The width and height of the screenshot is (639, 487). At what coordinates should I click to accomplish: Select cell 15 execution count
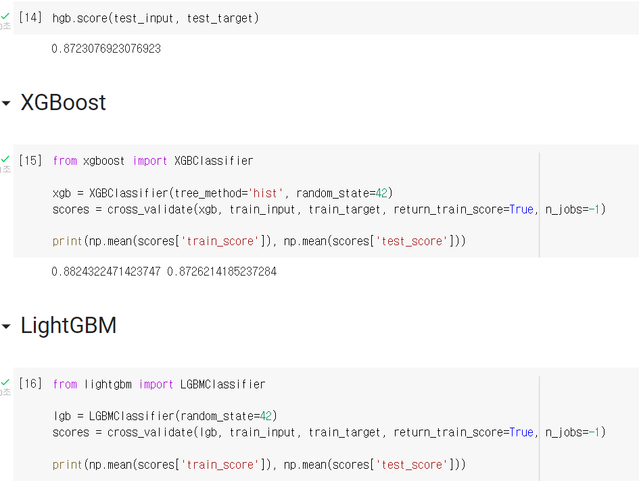(30, 161)
